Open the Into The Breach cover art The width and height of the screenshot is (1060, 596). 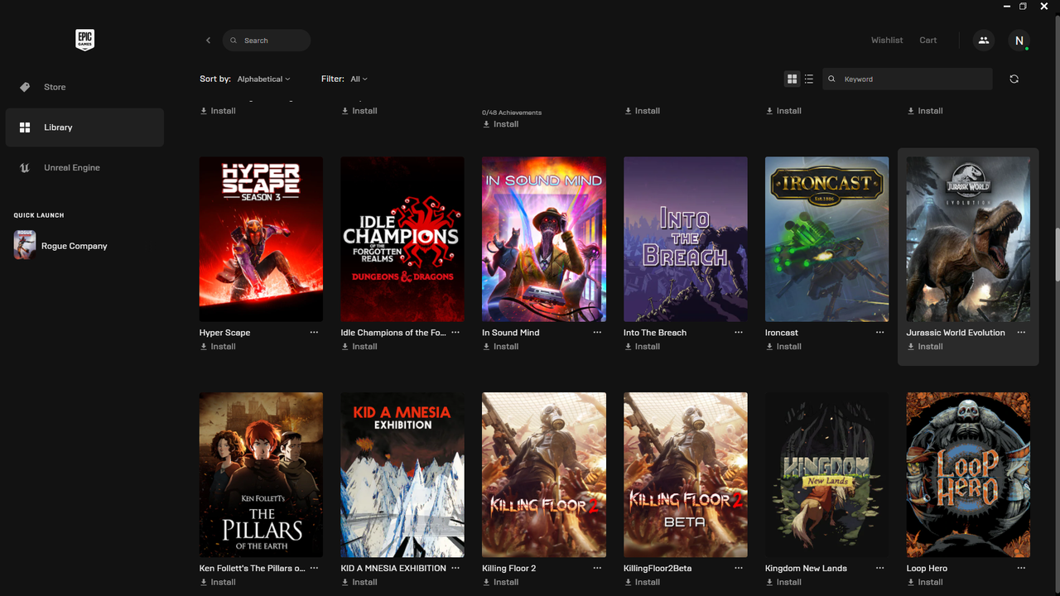point(686,239)
